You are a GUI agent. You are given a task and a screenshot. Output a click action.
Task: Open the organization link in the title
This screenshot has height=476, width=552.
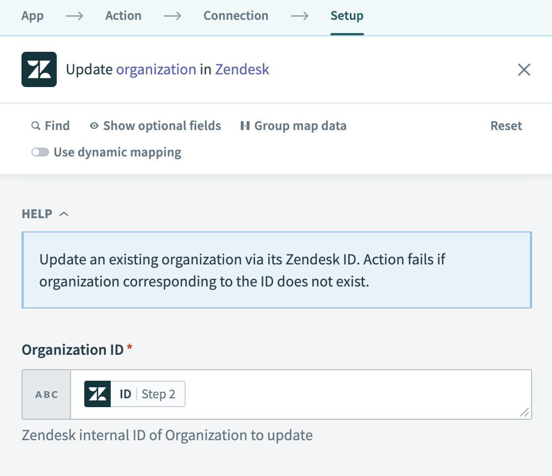point(156,69)
